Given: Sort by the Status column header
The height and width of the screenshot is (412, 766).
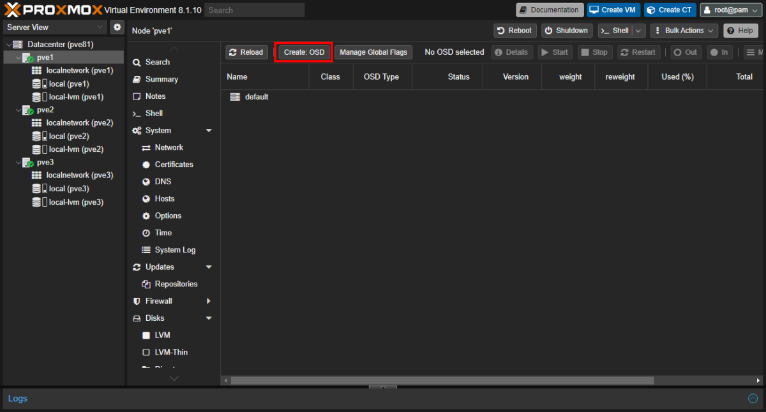Looking at the screenshot, I should (447, 77).
